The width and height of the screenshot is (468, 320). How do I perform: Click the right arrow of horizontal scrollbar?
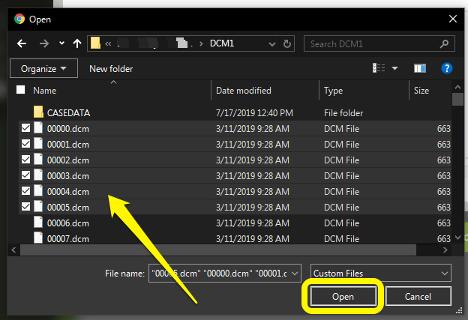pyautogui.click(x=445, y=250)
